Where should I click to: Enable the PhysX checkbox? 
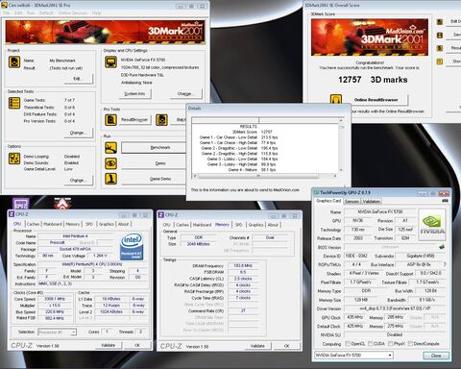pos(391,344)
